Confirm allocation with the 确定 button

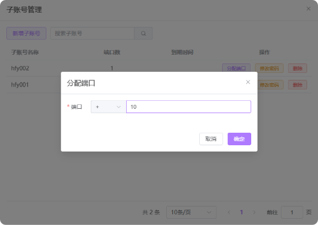tap(239, 139)
